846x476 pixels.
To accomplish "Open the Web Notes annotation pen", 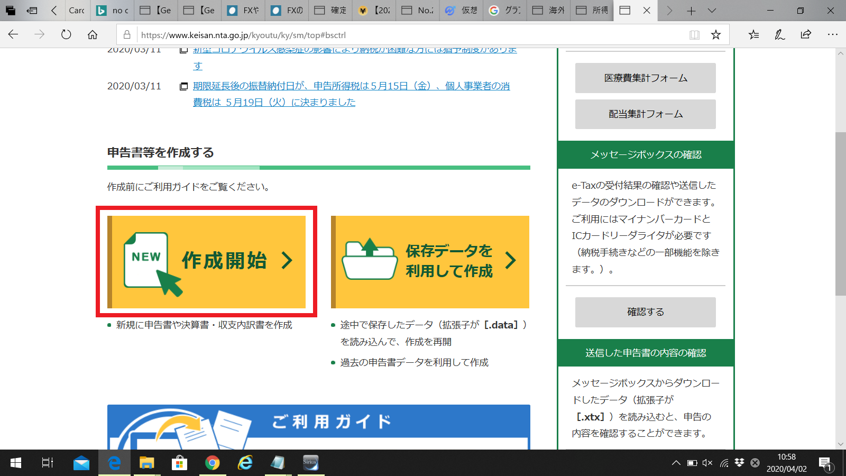I will (x=779, y=34).
